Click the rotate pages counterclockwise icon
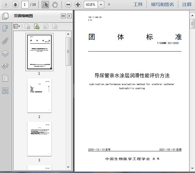Image resolution: width=195 pixels, height=173 pixels. coord(46,26)
